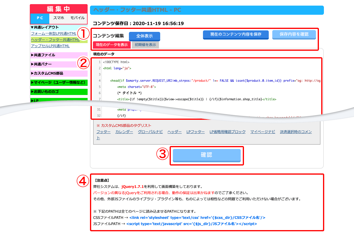Expand the お買いものカゴ section

pyautogui.click(x=59, y=92)
